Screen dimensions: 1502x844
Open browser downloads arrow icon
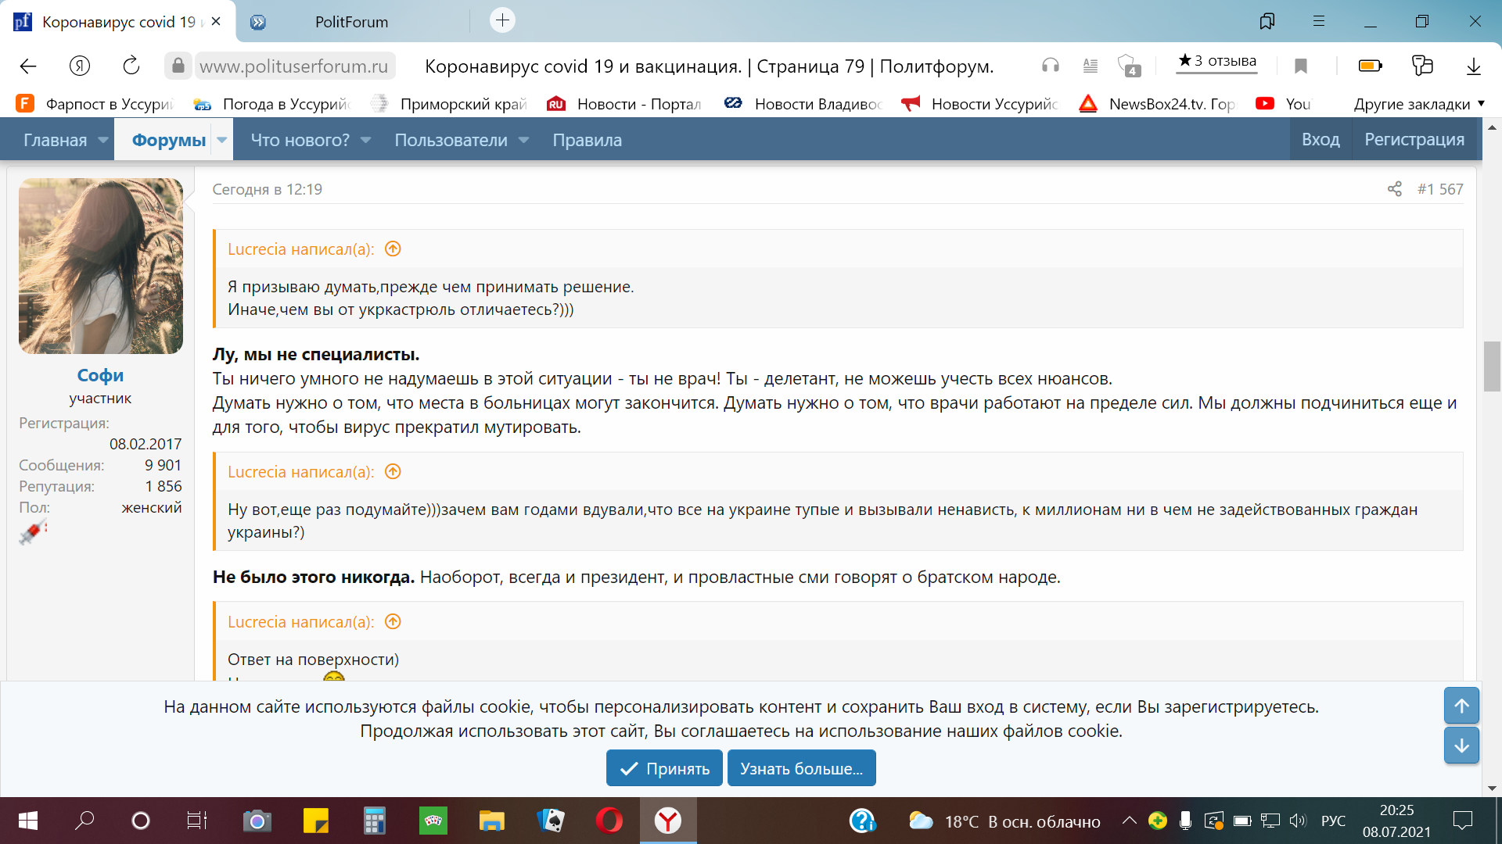[x=1473, y=66]
